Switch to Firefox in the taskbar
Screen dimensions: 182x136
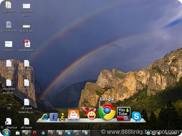tap(51, 133)
